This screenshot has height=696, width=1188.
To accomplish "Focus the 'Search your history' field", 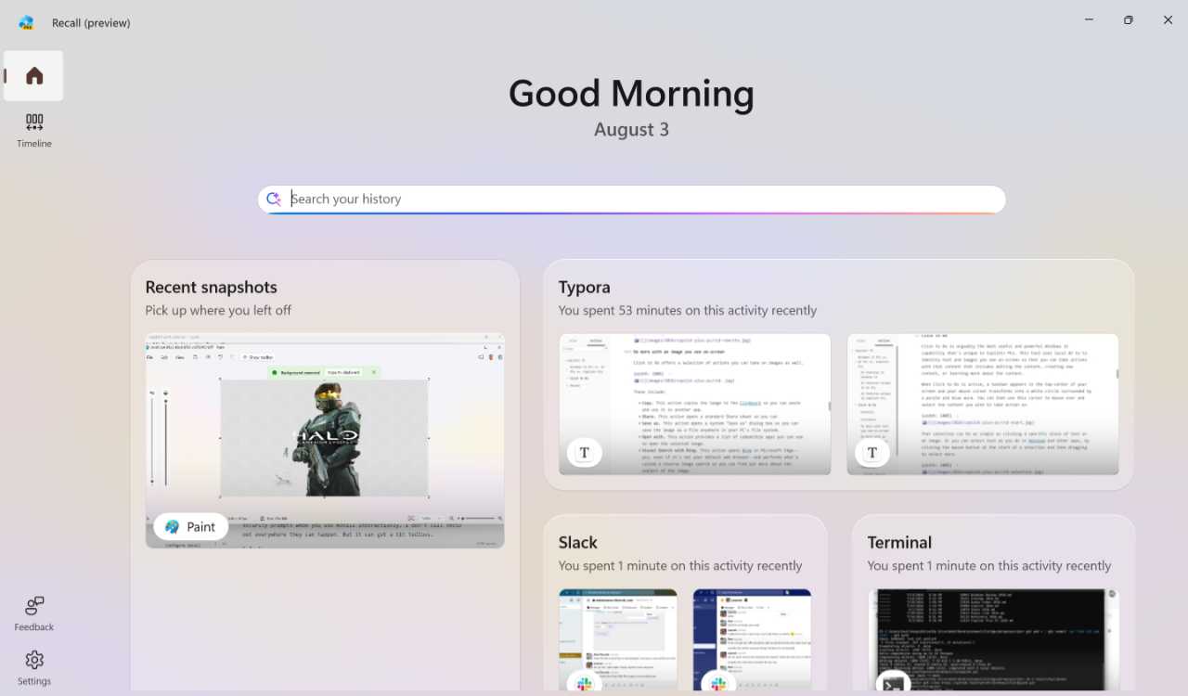I will click(632, 199).
